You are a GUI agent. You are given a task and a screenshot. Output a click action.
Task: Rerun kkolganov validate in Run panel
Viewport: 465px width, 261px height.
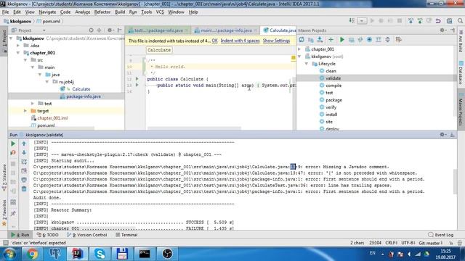pos(13,144)
